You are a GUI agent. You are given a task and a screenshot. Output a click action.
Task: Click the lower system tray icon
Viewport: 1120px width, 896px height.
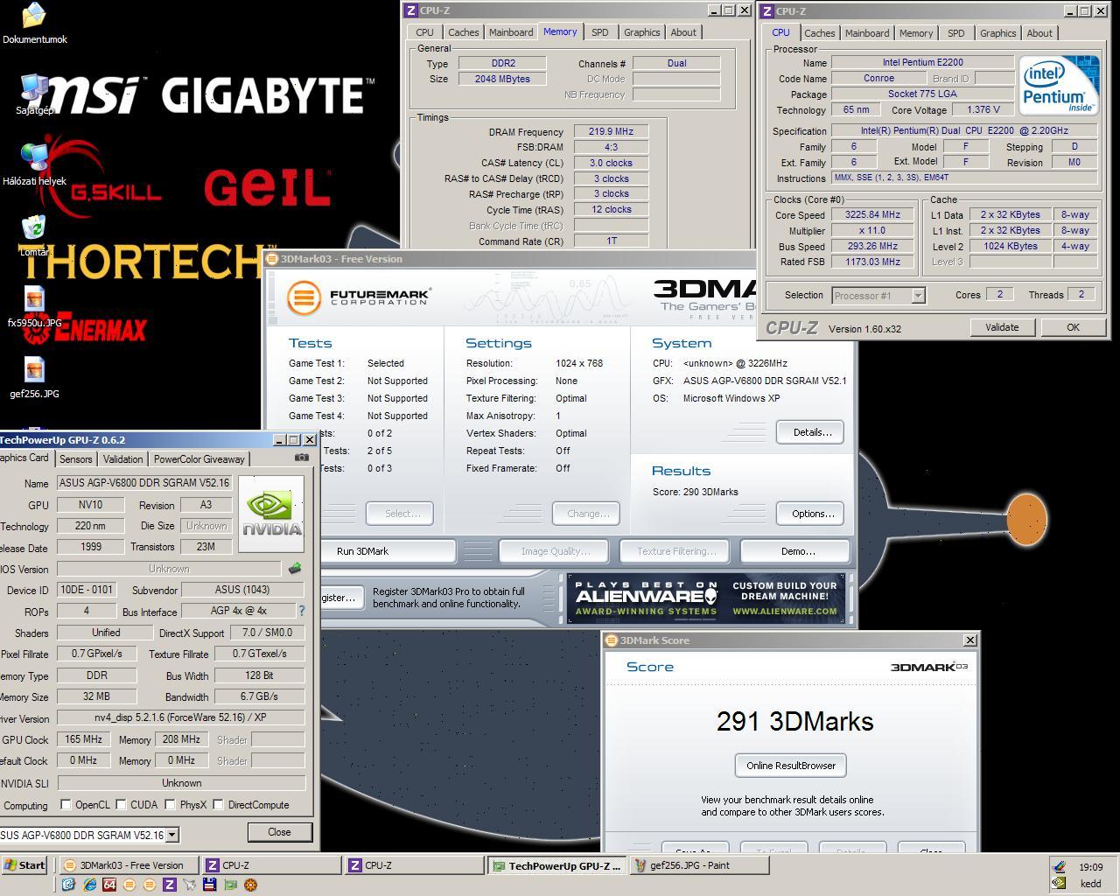pyautogui.click(x=1060, y=883)
